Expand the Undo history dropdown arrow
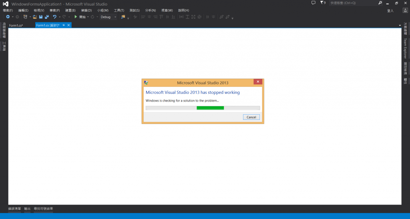The height and width of the screenshot is (219, 410). tap(60, 17)
